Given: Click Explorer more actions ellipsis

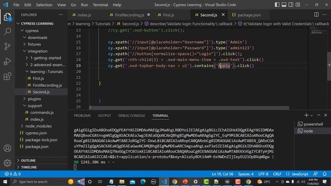Looking at the screenshot, I should pos(61,15).
